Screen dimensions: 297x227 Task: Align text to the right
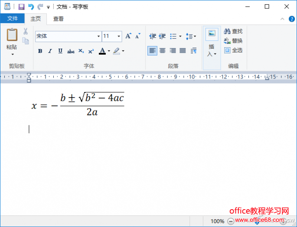point(173,51)
